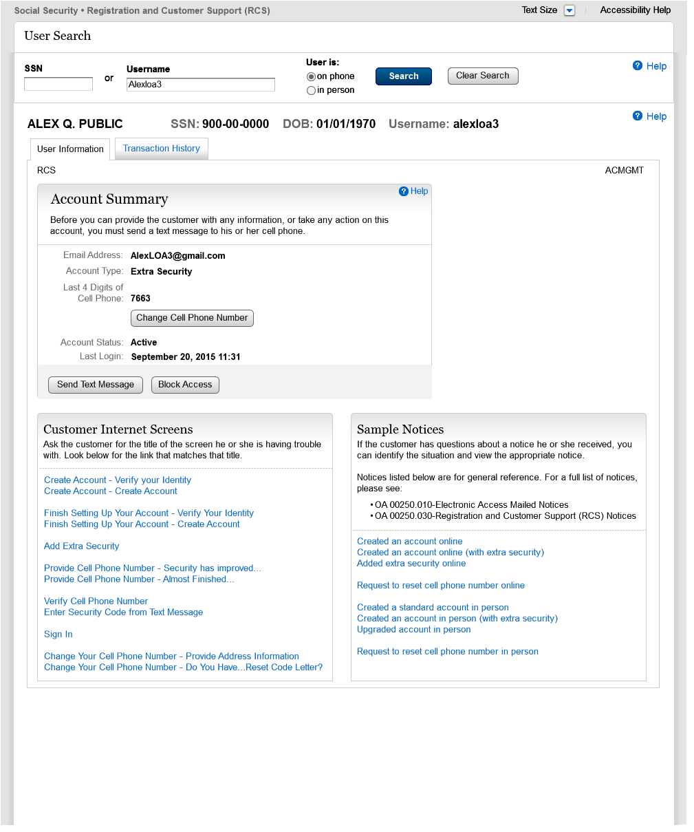Viewport: 694px width, 832px height.
Task: Switch to the Transaction History tab
Action: (161, 149)
